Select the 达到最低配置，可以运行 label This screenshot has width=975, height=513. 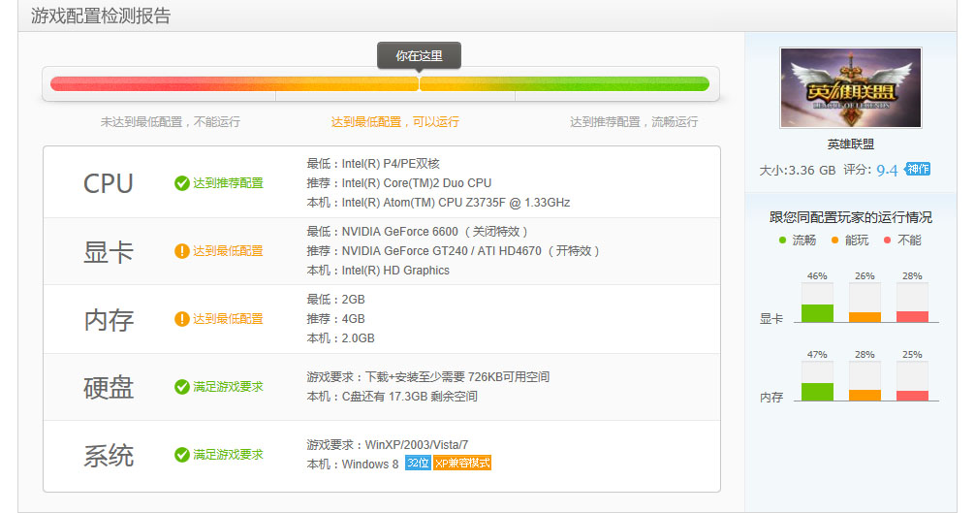[x=394, y=122]
